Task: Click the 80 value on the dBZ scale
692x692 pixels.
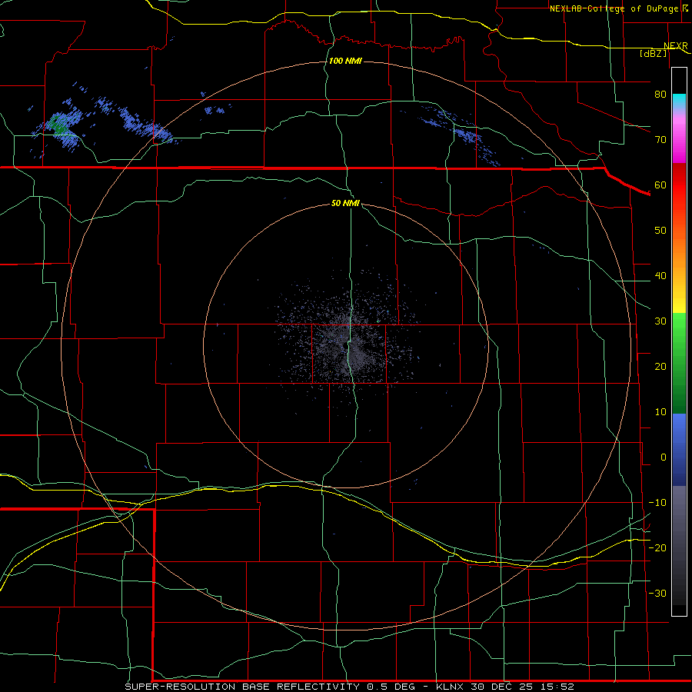Action: click(660, 94)
